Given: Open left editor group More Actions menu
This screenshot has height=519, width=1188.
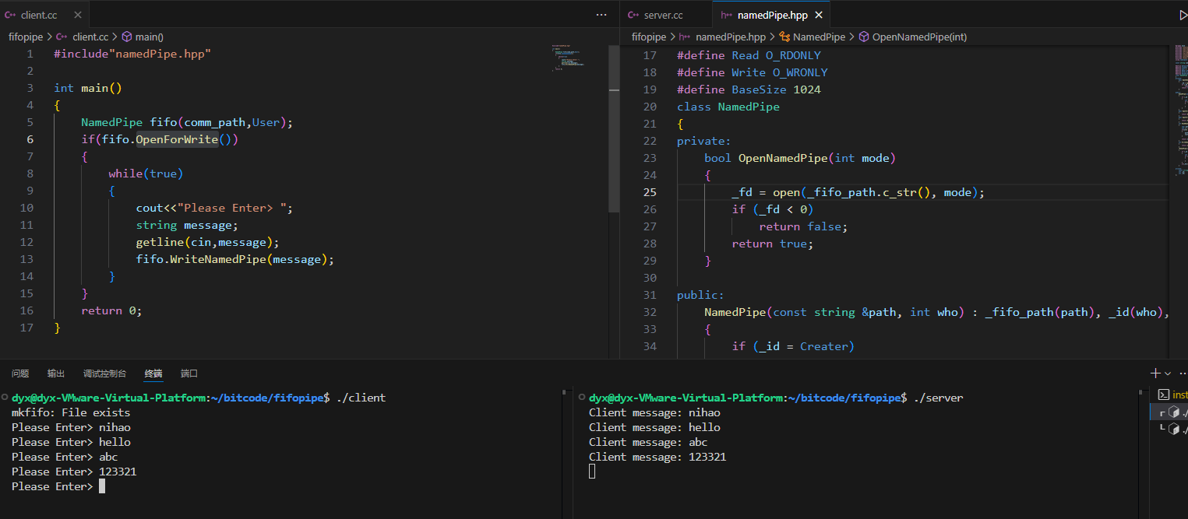Looking at the screenshot, I should (601, 15).
